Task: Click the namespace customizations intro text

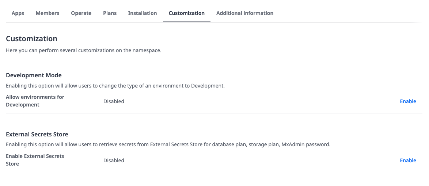Action: [x=83, y=51]
